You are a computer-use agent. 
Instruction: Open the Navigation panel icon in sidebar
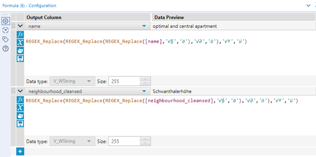[x=5, y=30]
